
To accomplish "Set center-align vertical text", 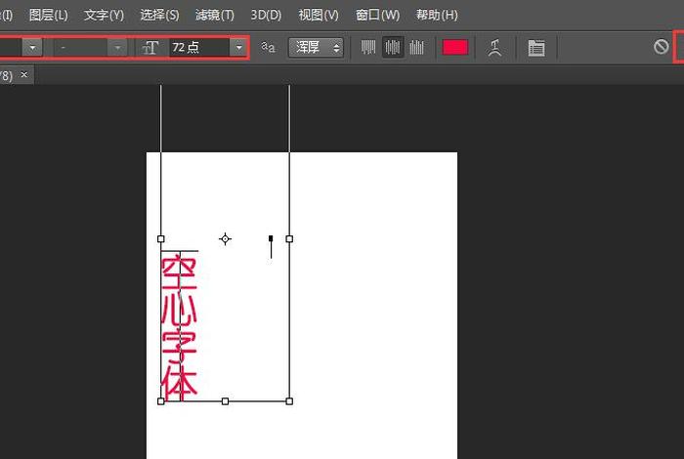I will point(393,47).
